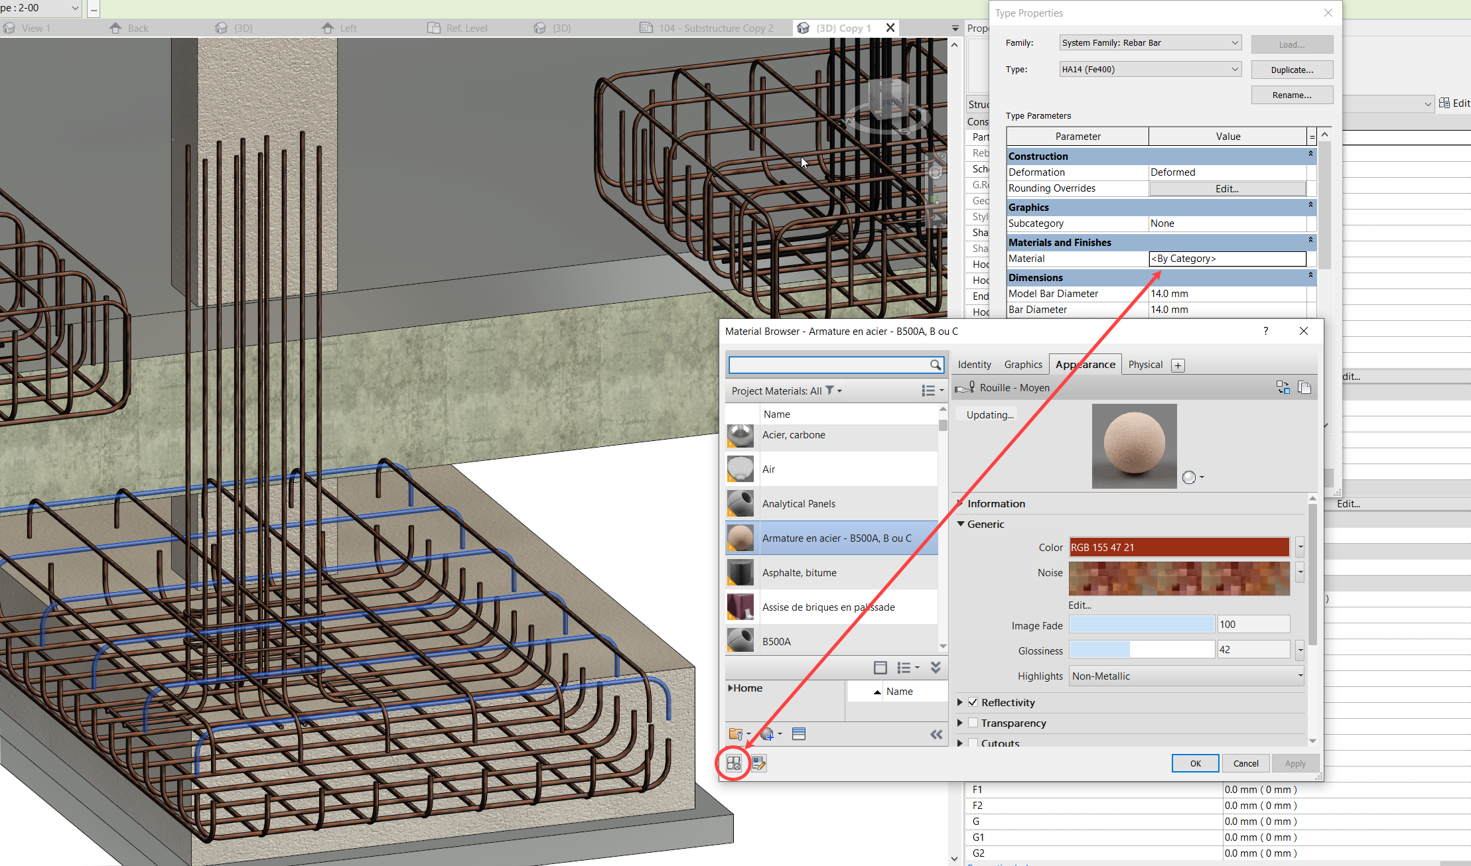Click the RGB 155 47 21 color swatch
The image size is (1471, 866).
point(1178,547)
